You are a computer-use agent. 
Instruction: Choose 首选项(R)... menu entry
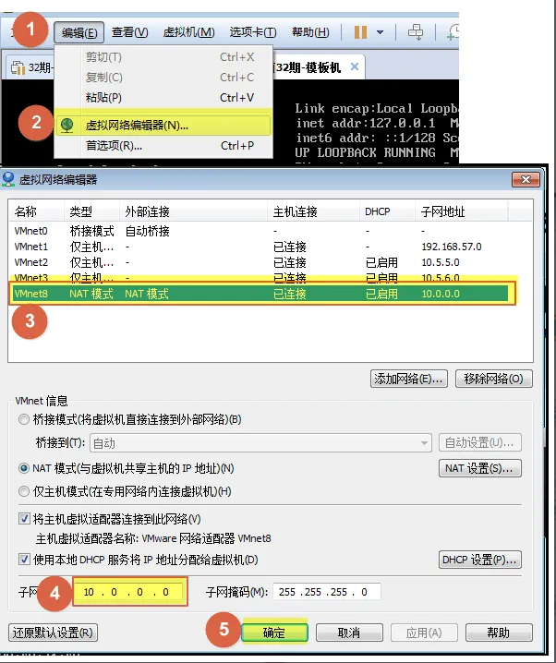pos(163,146)
